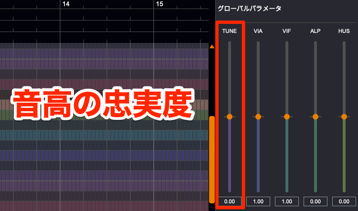358x211 pixels.
Task: Click the ALP value field showing 0.00
Action: coord(316,201)
